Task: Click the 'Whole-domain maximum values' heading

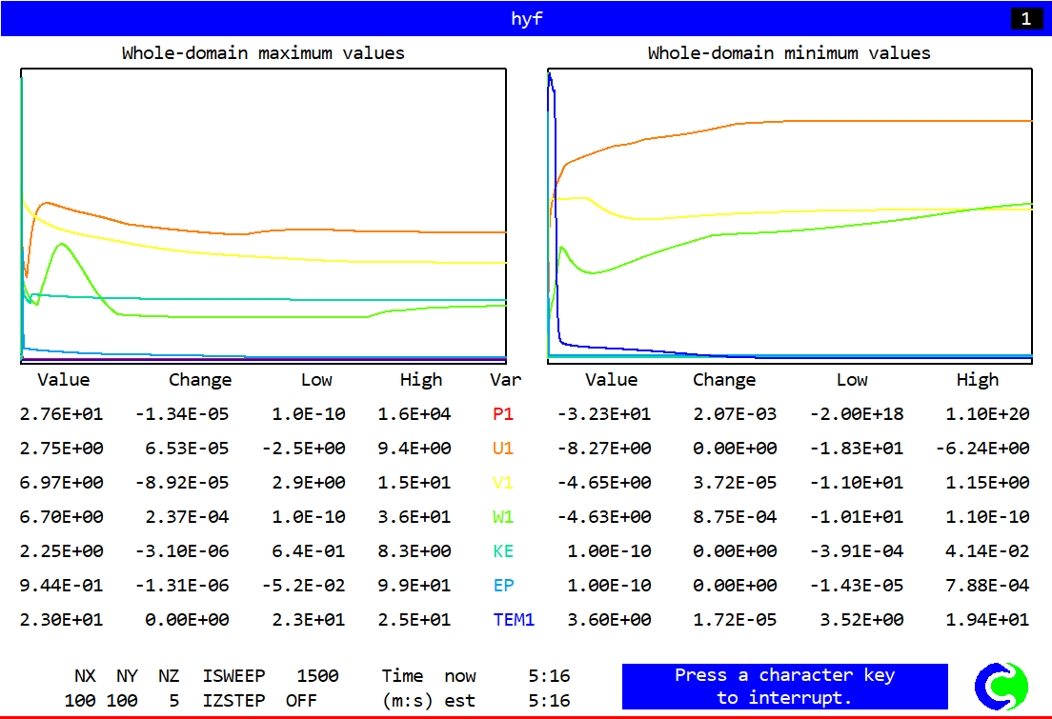Action: 263,53
